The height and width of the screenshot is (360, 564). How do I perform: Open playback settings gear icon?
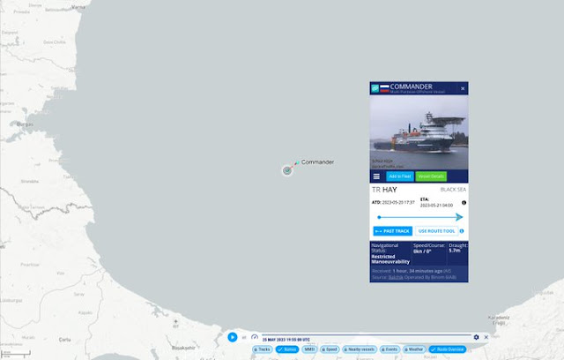476,337
